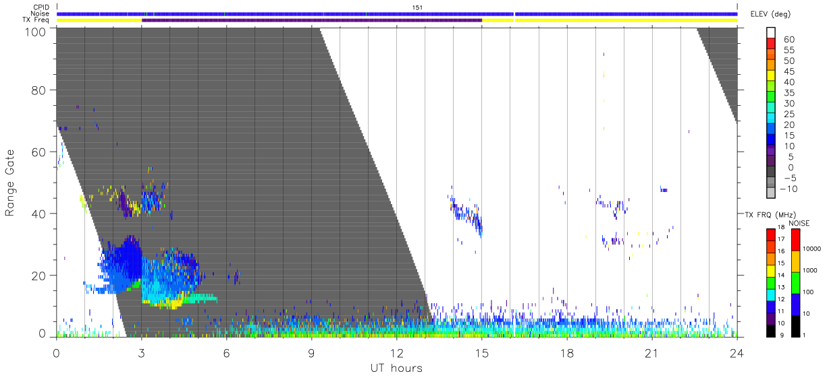This screenshot has width=829, height=382.
Task: Select the '18' tick on UT hours axis
Action: (566, 352)
